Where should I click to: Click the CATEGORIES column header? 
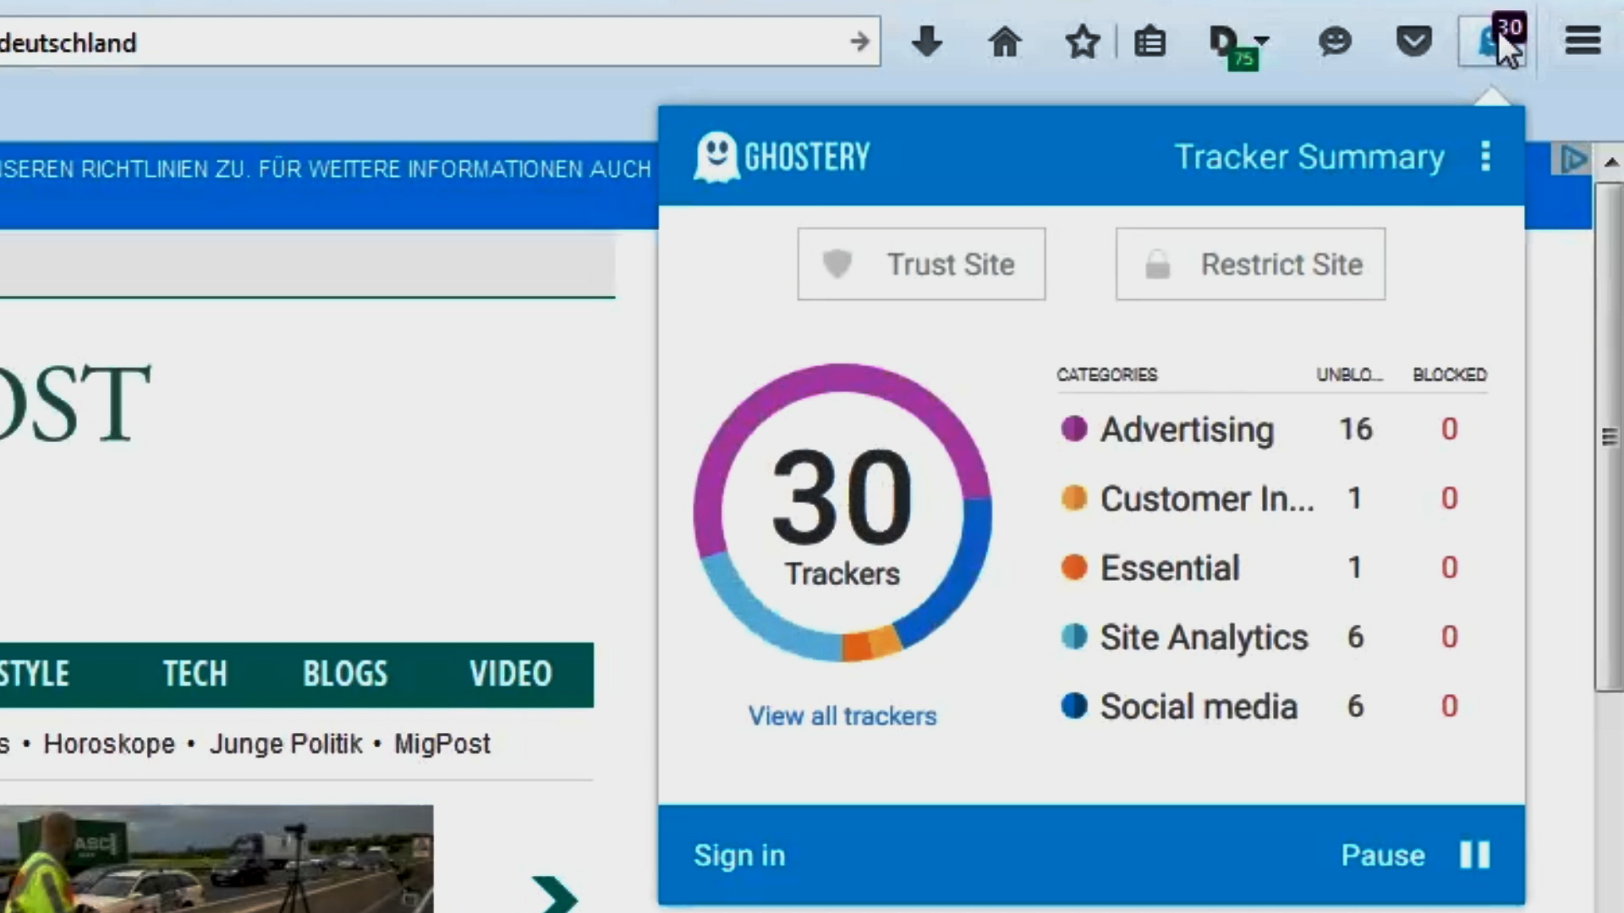pyautogui.click(x=1106, y=374)
